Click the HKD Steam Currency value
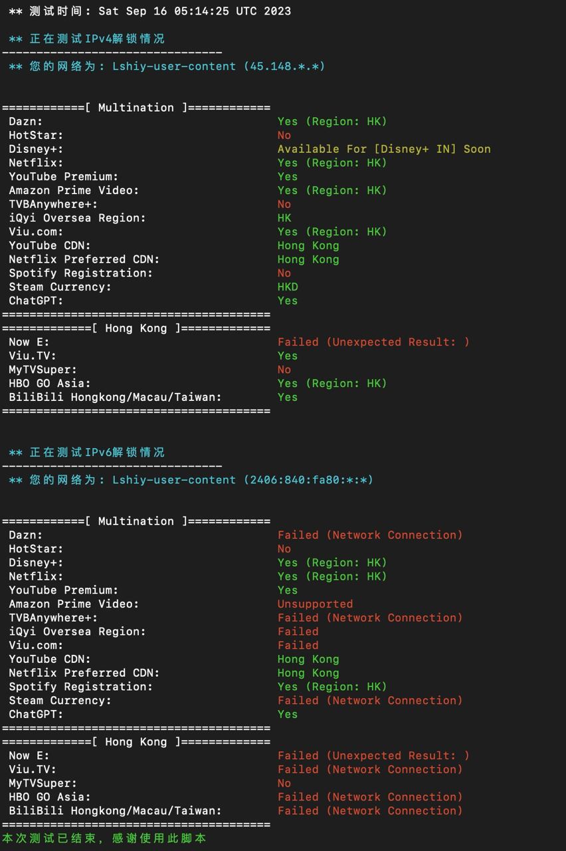Viewport: 566px width, 851px height. click(x=288, y=287)
